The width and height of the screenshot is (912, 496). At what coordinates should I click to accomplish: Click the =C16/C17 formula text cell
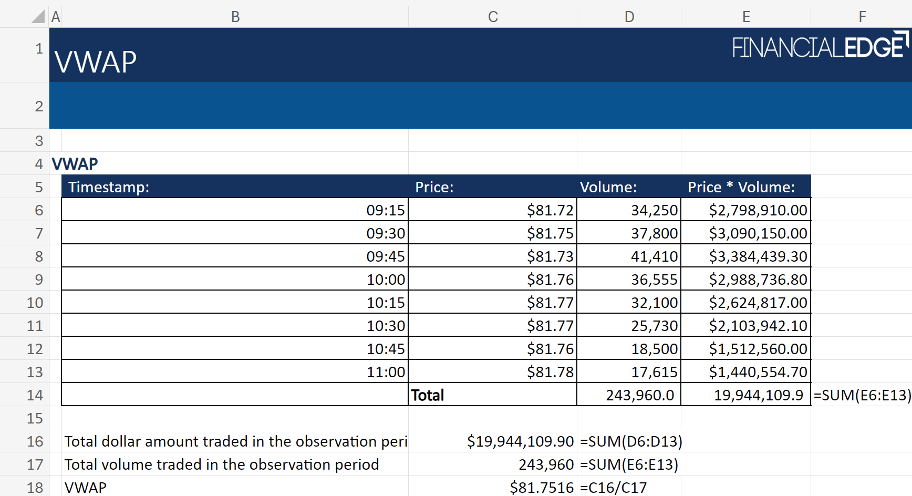[x=629, y=487]
